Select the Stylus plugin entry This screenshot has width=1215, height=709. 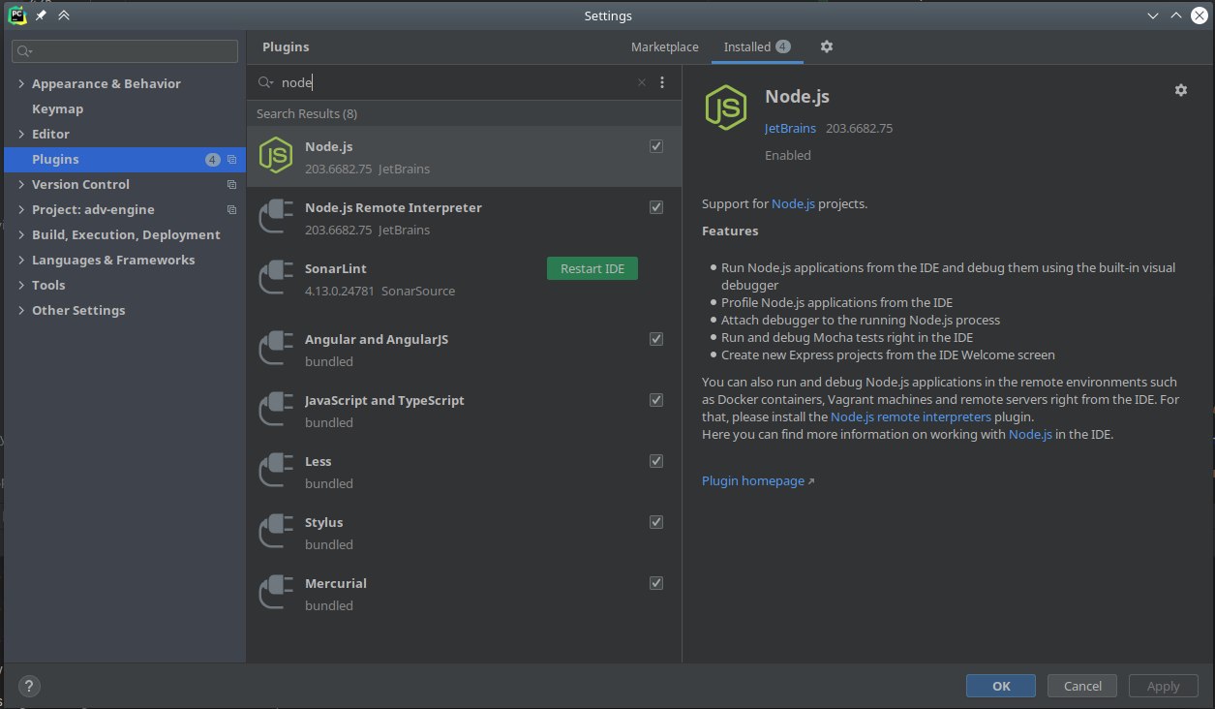465,533
